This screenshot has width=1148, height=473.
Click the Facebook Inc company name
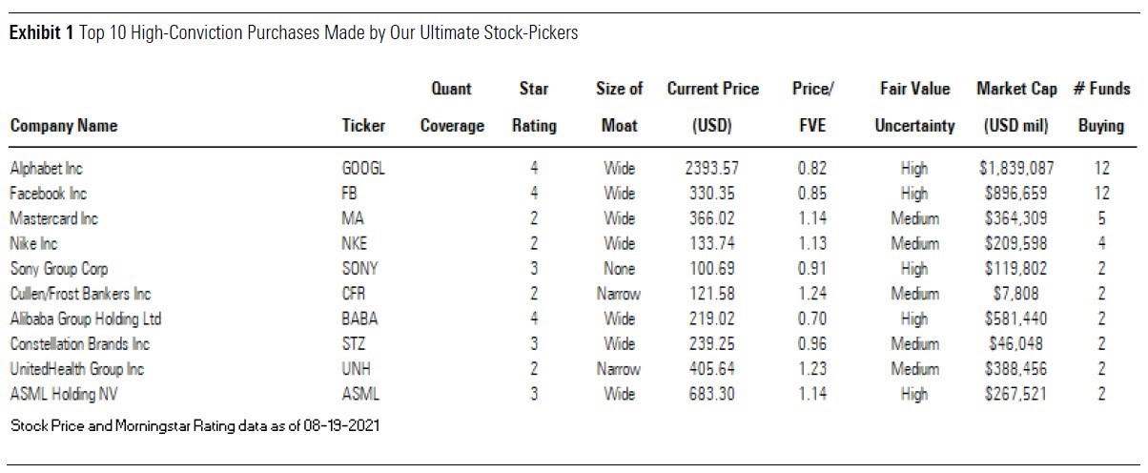[x=48, y=194]
